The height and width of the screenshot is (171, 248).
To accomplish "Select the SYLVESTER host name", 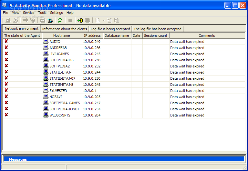I will click(58, 91).
